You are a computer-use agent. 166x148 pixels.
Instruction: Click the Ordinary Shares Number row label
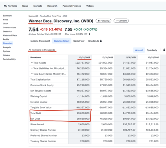click(43, 130)
